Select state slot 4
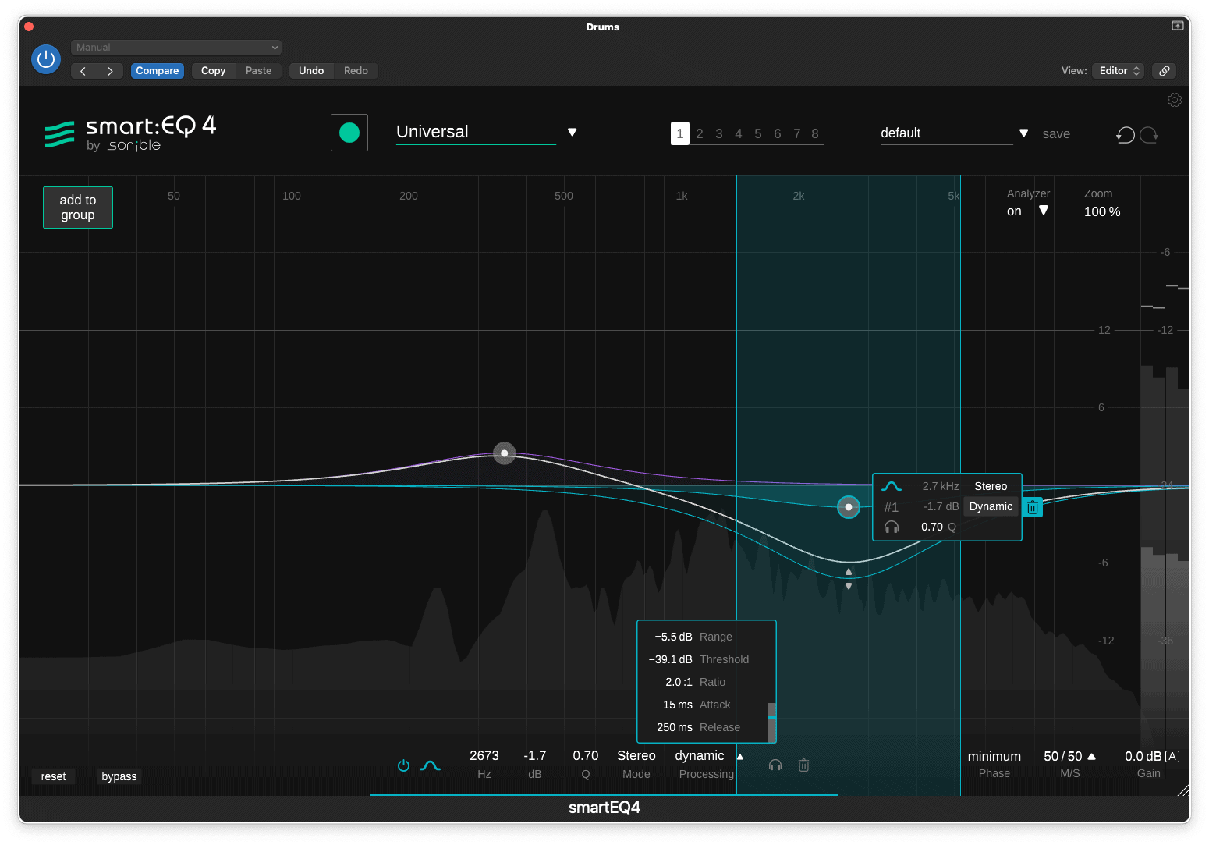1209x845 pixels. pyautogui.click(x=739, y=133)
